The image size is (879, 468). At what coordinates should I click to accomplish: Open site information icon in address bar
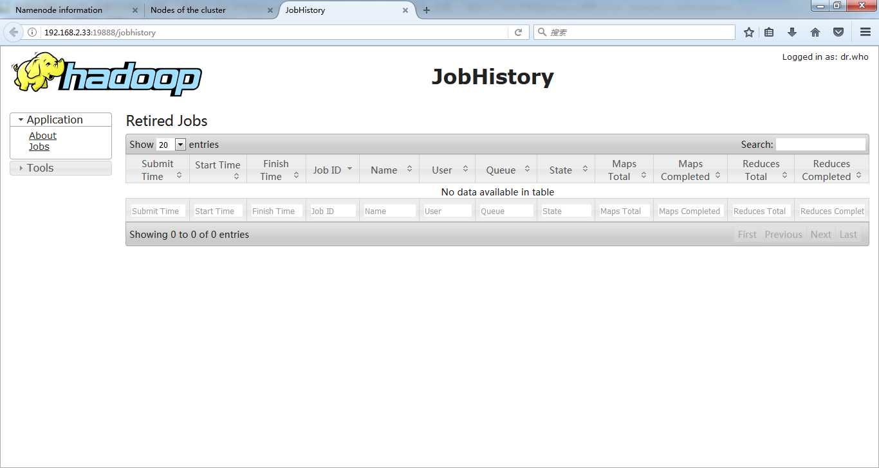(32, 32)
